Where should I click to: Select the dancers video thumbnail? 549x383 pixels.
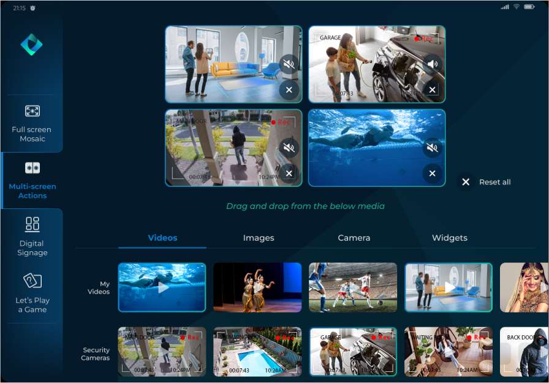pos(257,287)
